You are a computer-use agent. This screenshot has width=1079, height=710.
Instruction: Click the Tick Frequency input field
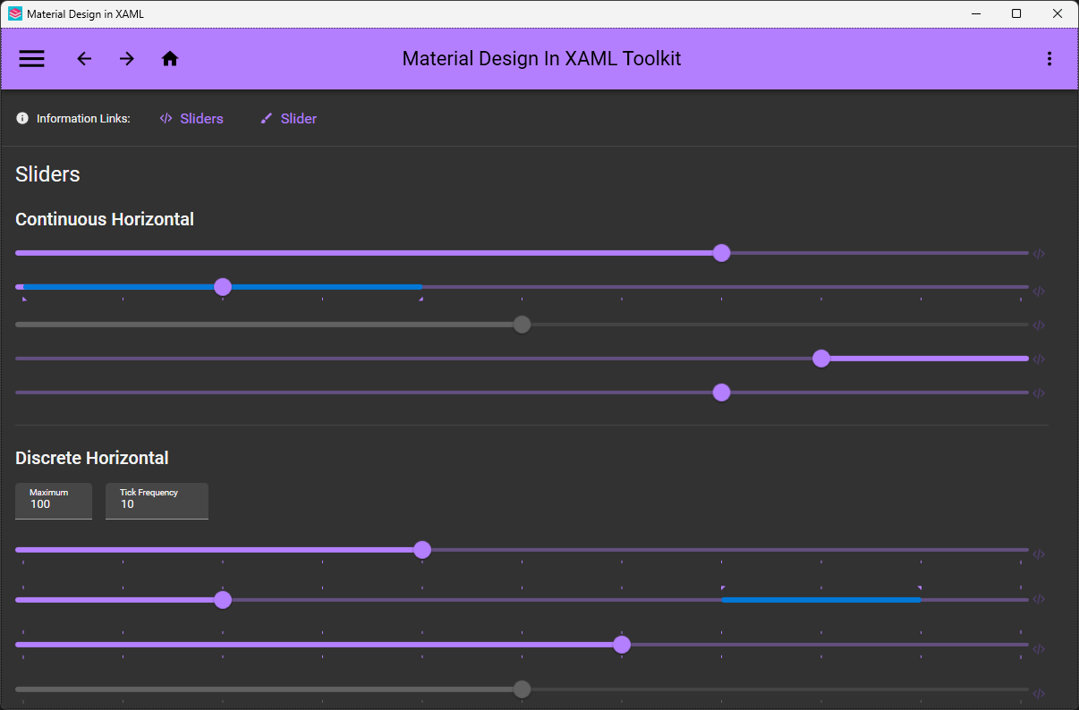[x=157, y=501]
